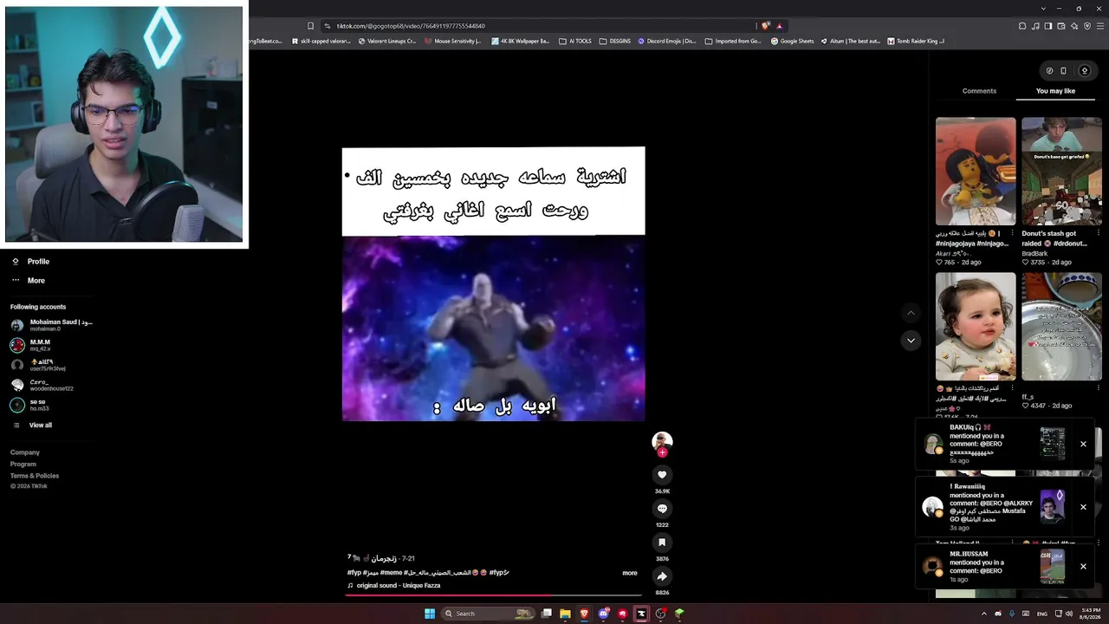Dismiss the Rawaniiiq mention notification
Screen dimensions: 1109x624
(1083, 507)
